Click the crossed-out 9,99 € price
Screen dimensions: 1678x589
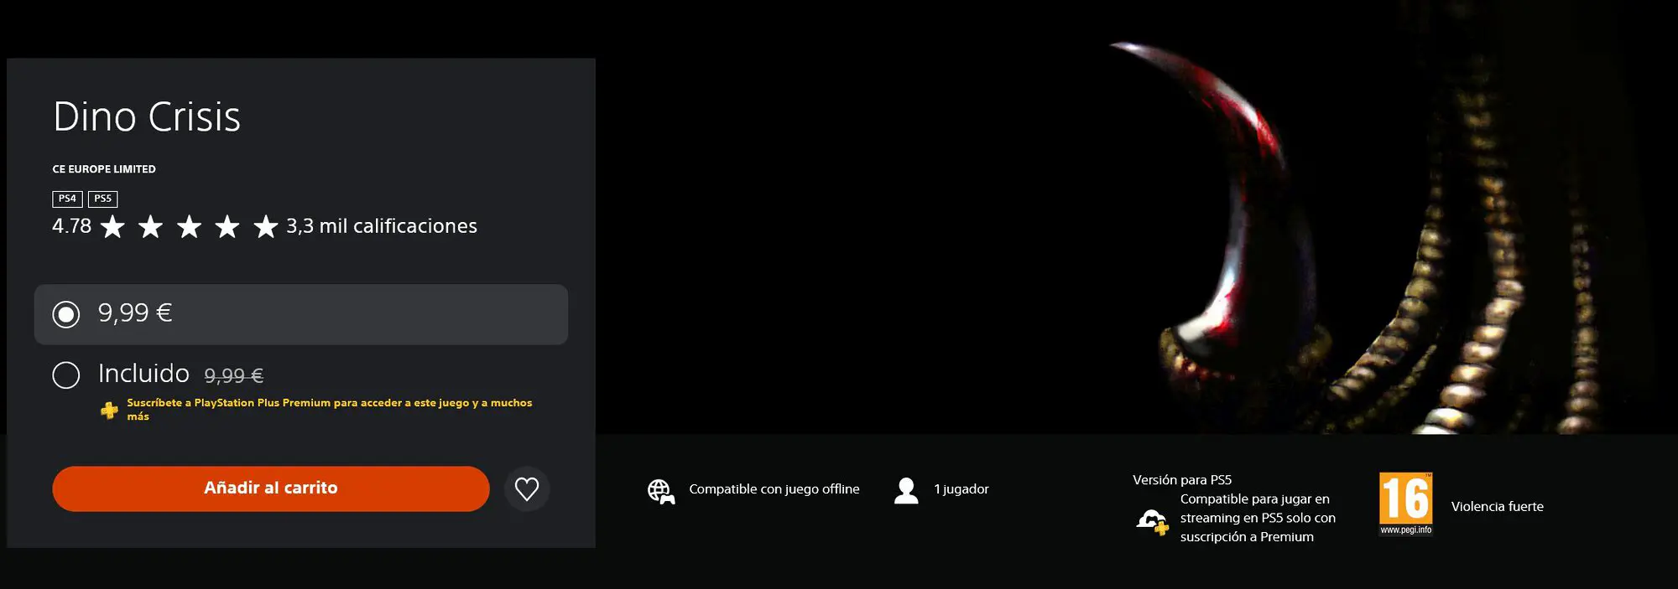[234, 376]
